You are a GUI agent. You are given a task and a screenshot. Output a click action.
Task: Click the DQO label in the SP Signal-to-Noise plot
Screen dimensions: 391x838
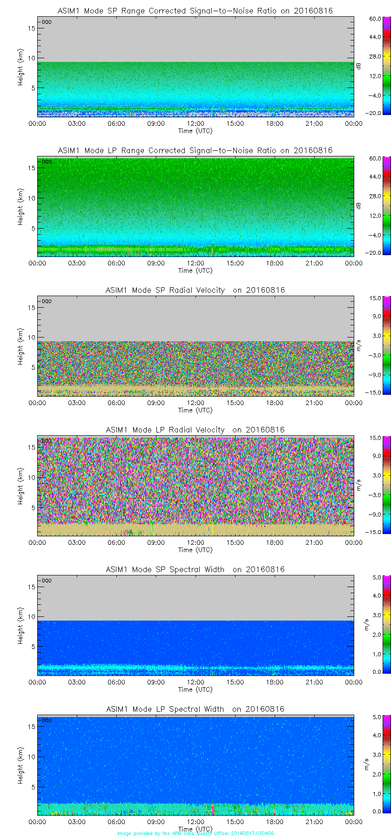tap(47, 22)
